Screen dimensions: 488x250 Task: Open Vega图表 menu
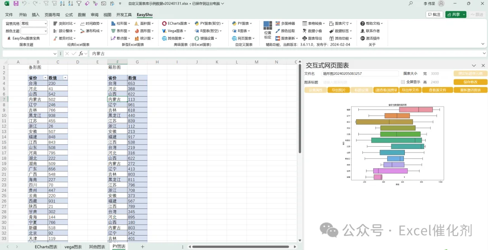(174, 31)
